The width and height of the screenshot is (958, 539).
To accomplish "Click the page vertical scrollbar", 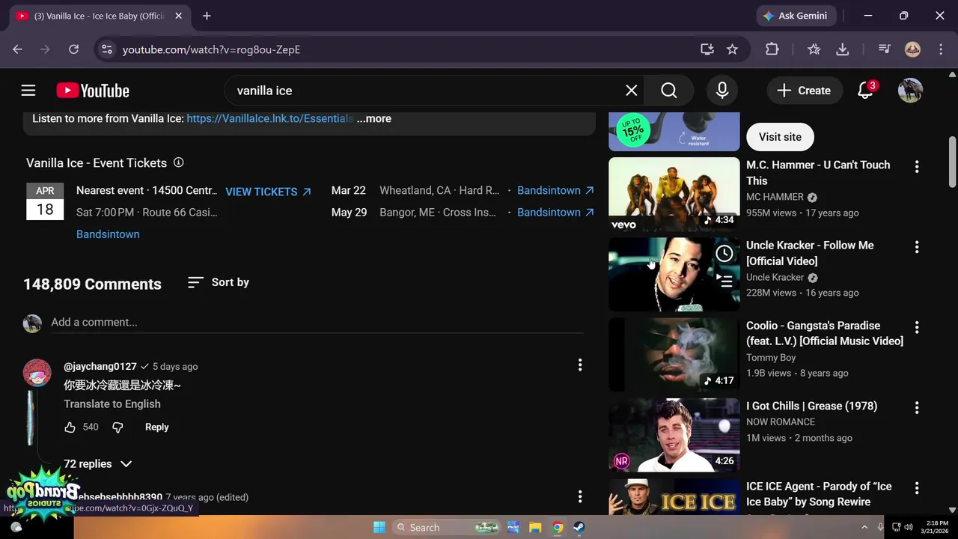I will tap(952, 161).
